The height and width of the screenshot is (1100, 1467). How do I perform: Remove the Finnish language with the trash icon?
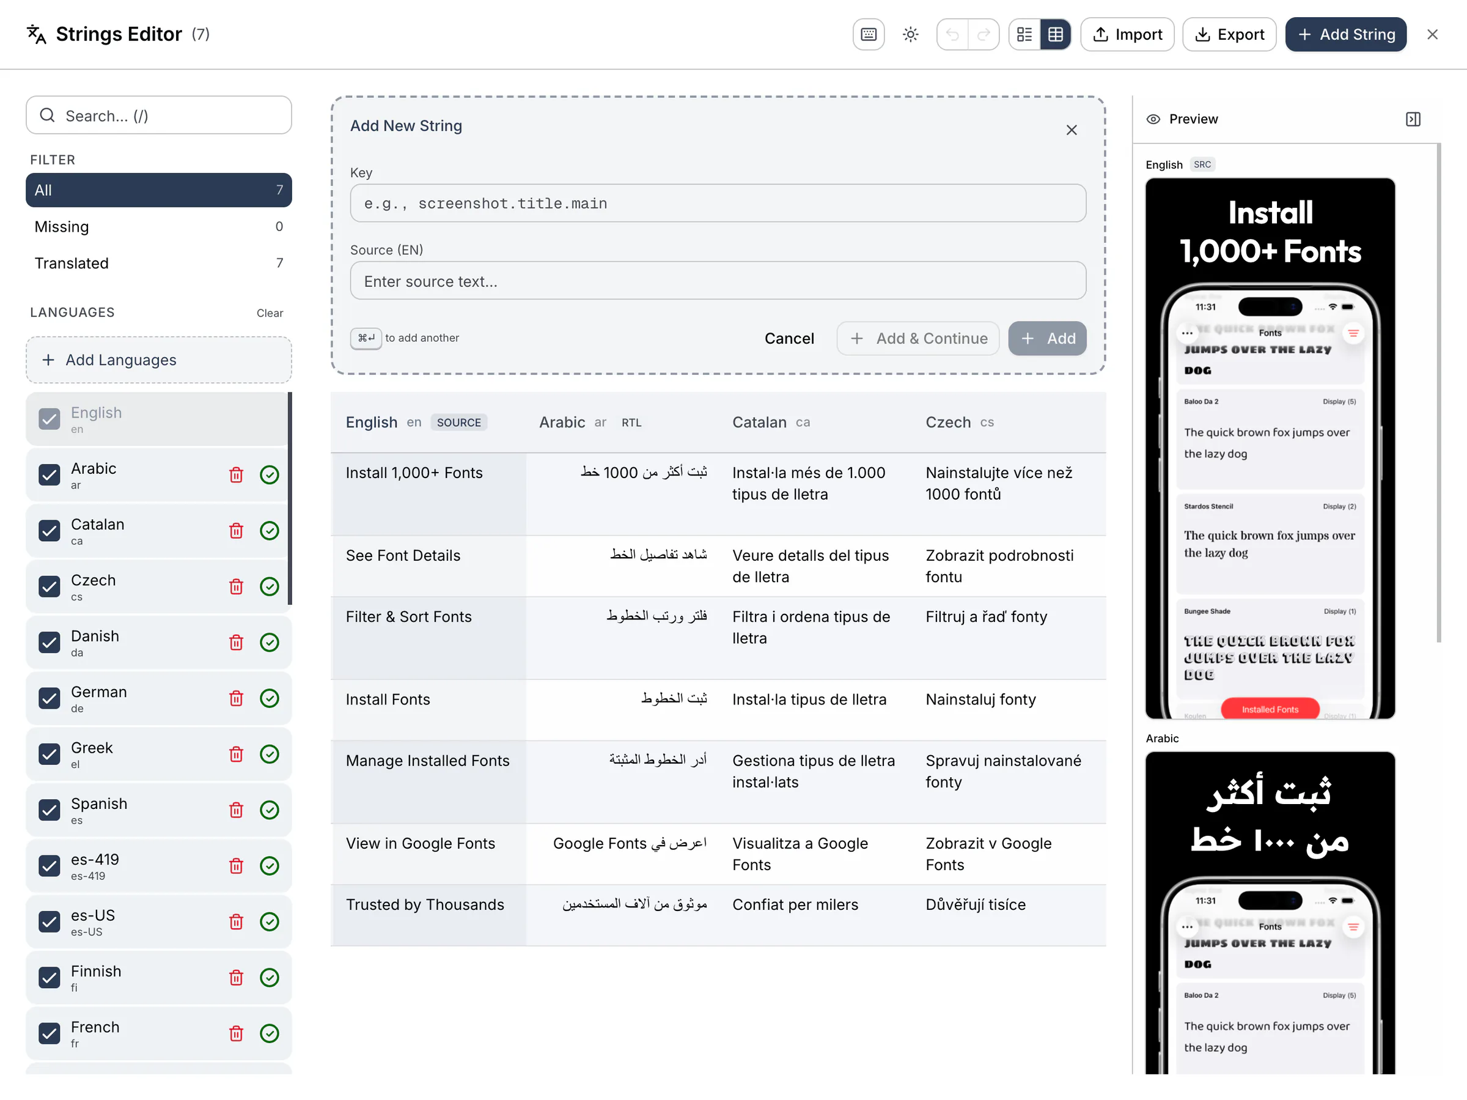click(x=236, y=977)
